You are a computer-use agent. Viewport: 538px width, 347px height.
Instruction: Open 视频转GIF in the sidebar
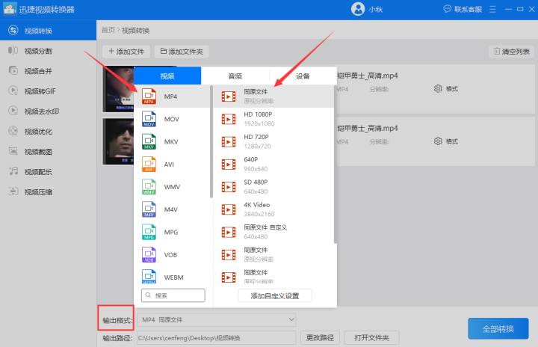click(x=48, y=91)
